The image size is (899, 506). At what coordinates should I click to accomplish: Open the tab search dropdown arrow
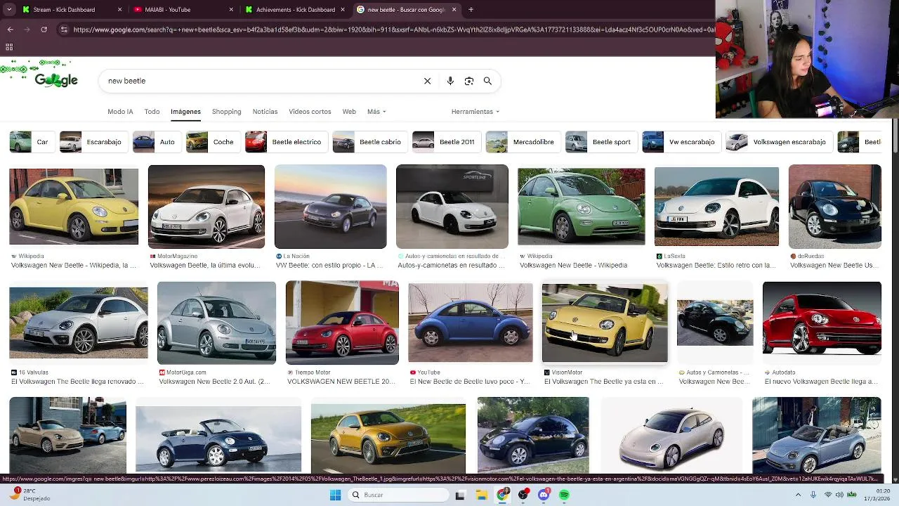click(x=8, y=10)
